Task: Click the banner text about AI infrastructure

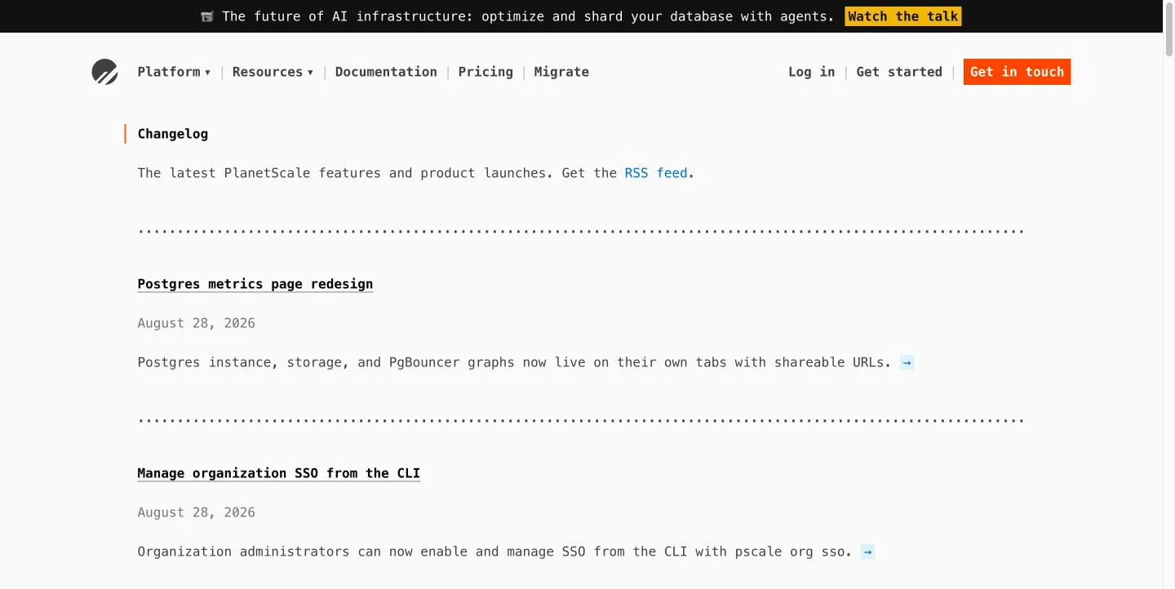Action: (x=528, y=16)
